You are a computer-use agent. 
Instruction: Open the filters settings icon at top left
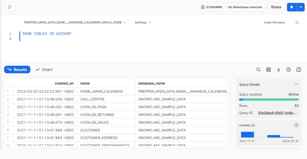[x=10, y=7]
